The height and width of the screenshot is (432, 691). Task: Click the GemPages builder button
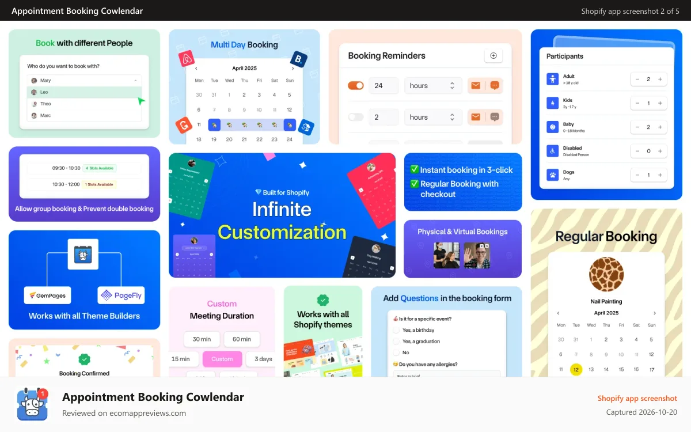48,295
